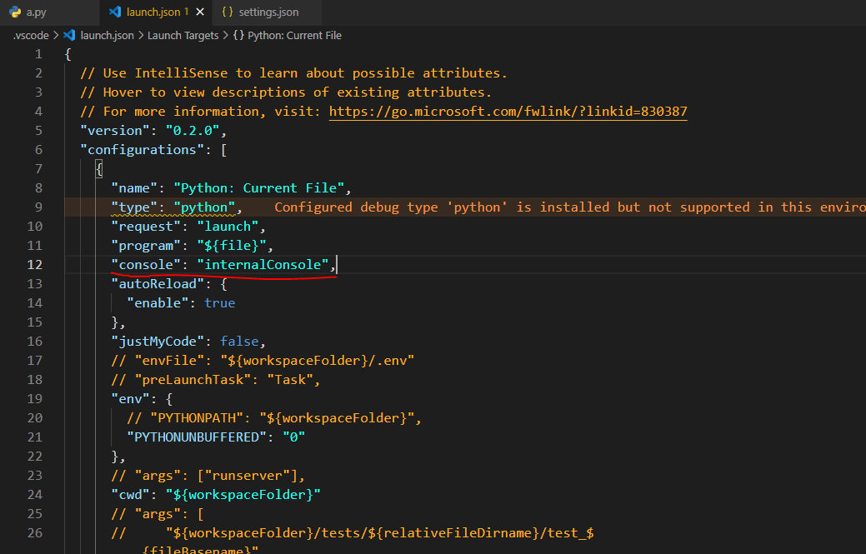Screen dimensions: 866x554
Task: Open Launch Targets breadcrumb item
Action: (x=183, y=35)
